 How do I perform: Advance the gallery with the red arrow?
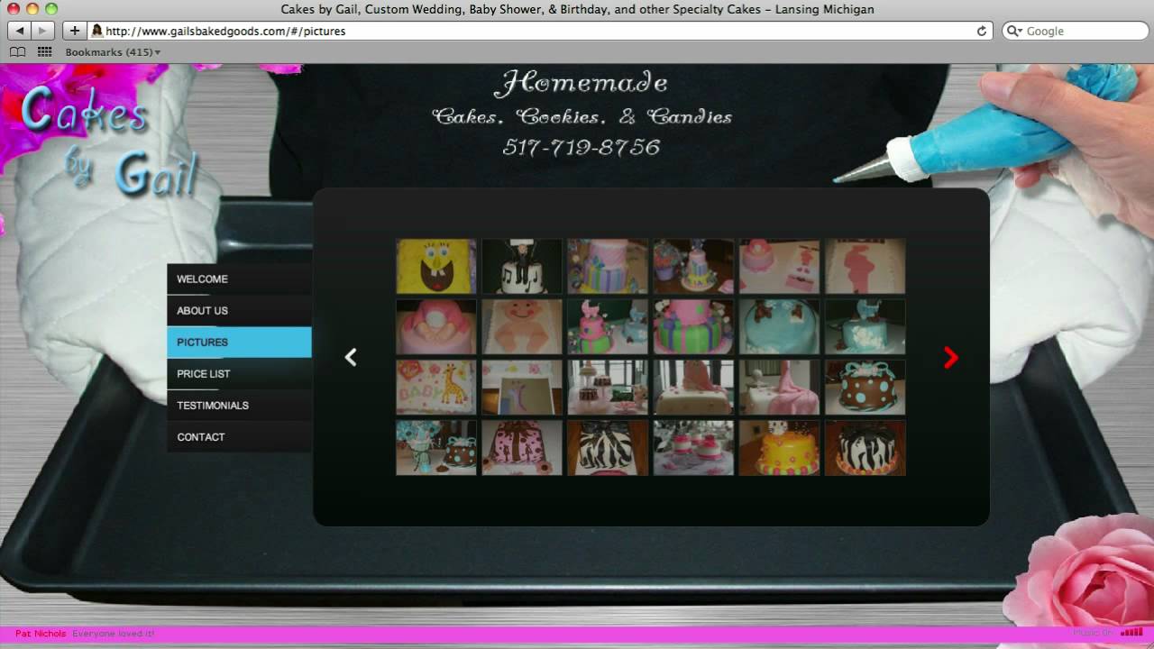(x=950, y=358)
